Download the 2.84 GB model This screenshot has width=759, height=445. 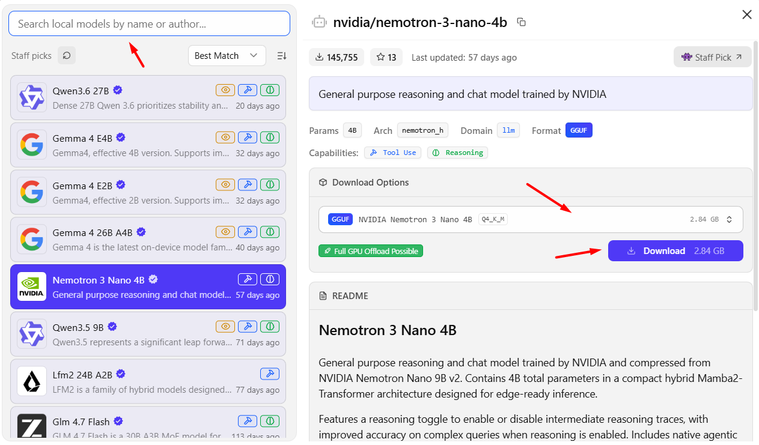pos(675,251)
